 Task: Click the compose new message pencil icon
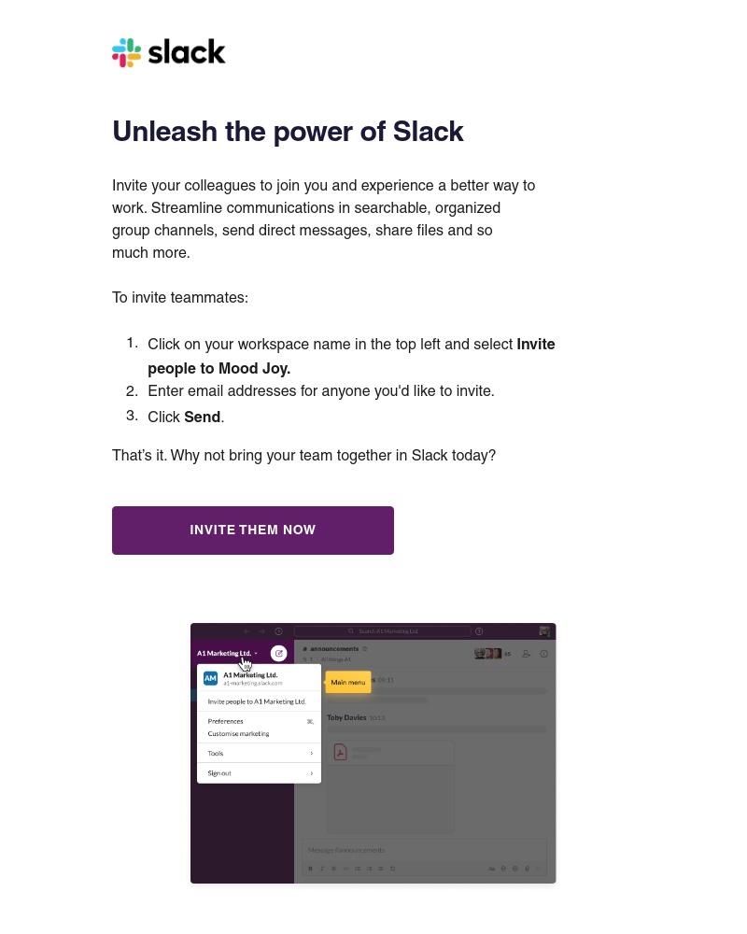tap(279, 654)
